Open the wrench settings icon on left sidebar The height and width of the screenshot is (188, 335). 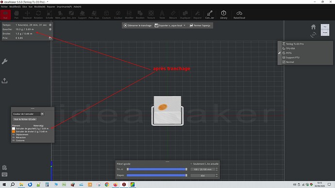(4, 62)
